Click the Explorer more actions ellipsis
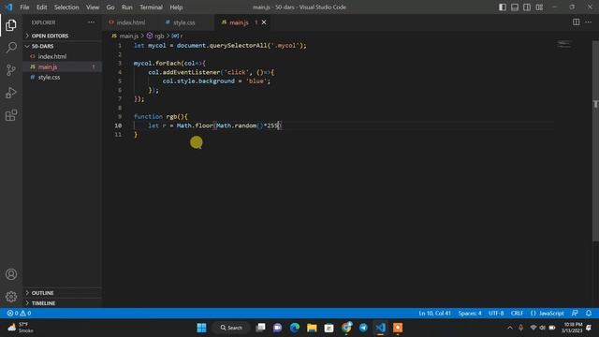The width and height of the screenshot is (599, 337). pyautogui.click(x=92, y=22)
